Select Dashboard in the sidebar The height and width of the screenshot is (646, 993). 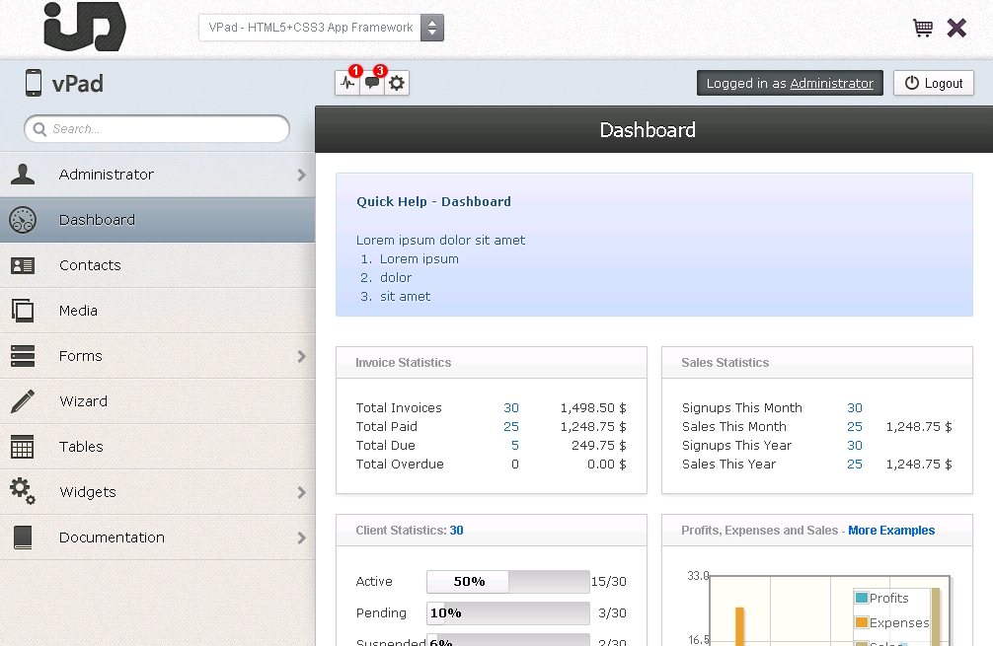(97, 220)
